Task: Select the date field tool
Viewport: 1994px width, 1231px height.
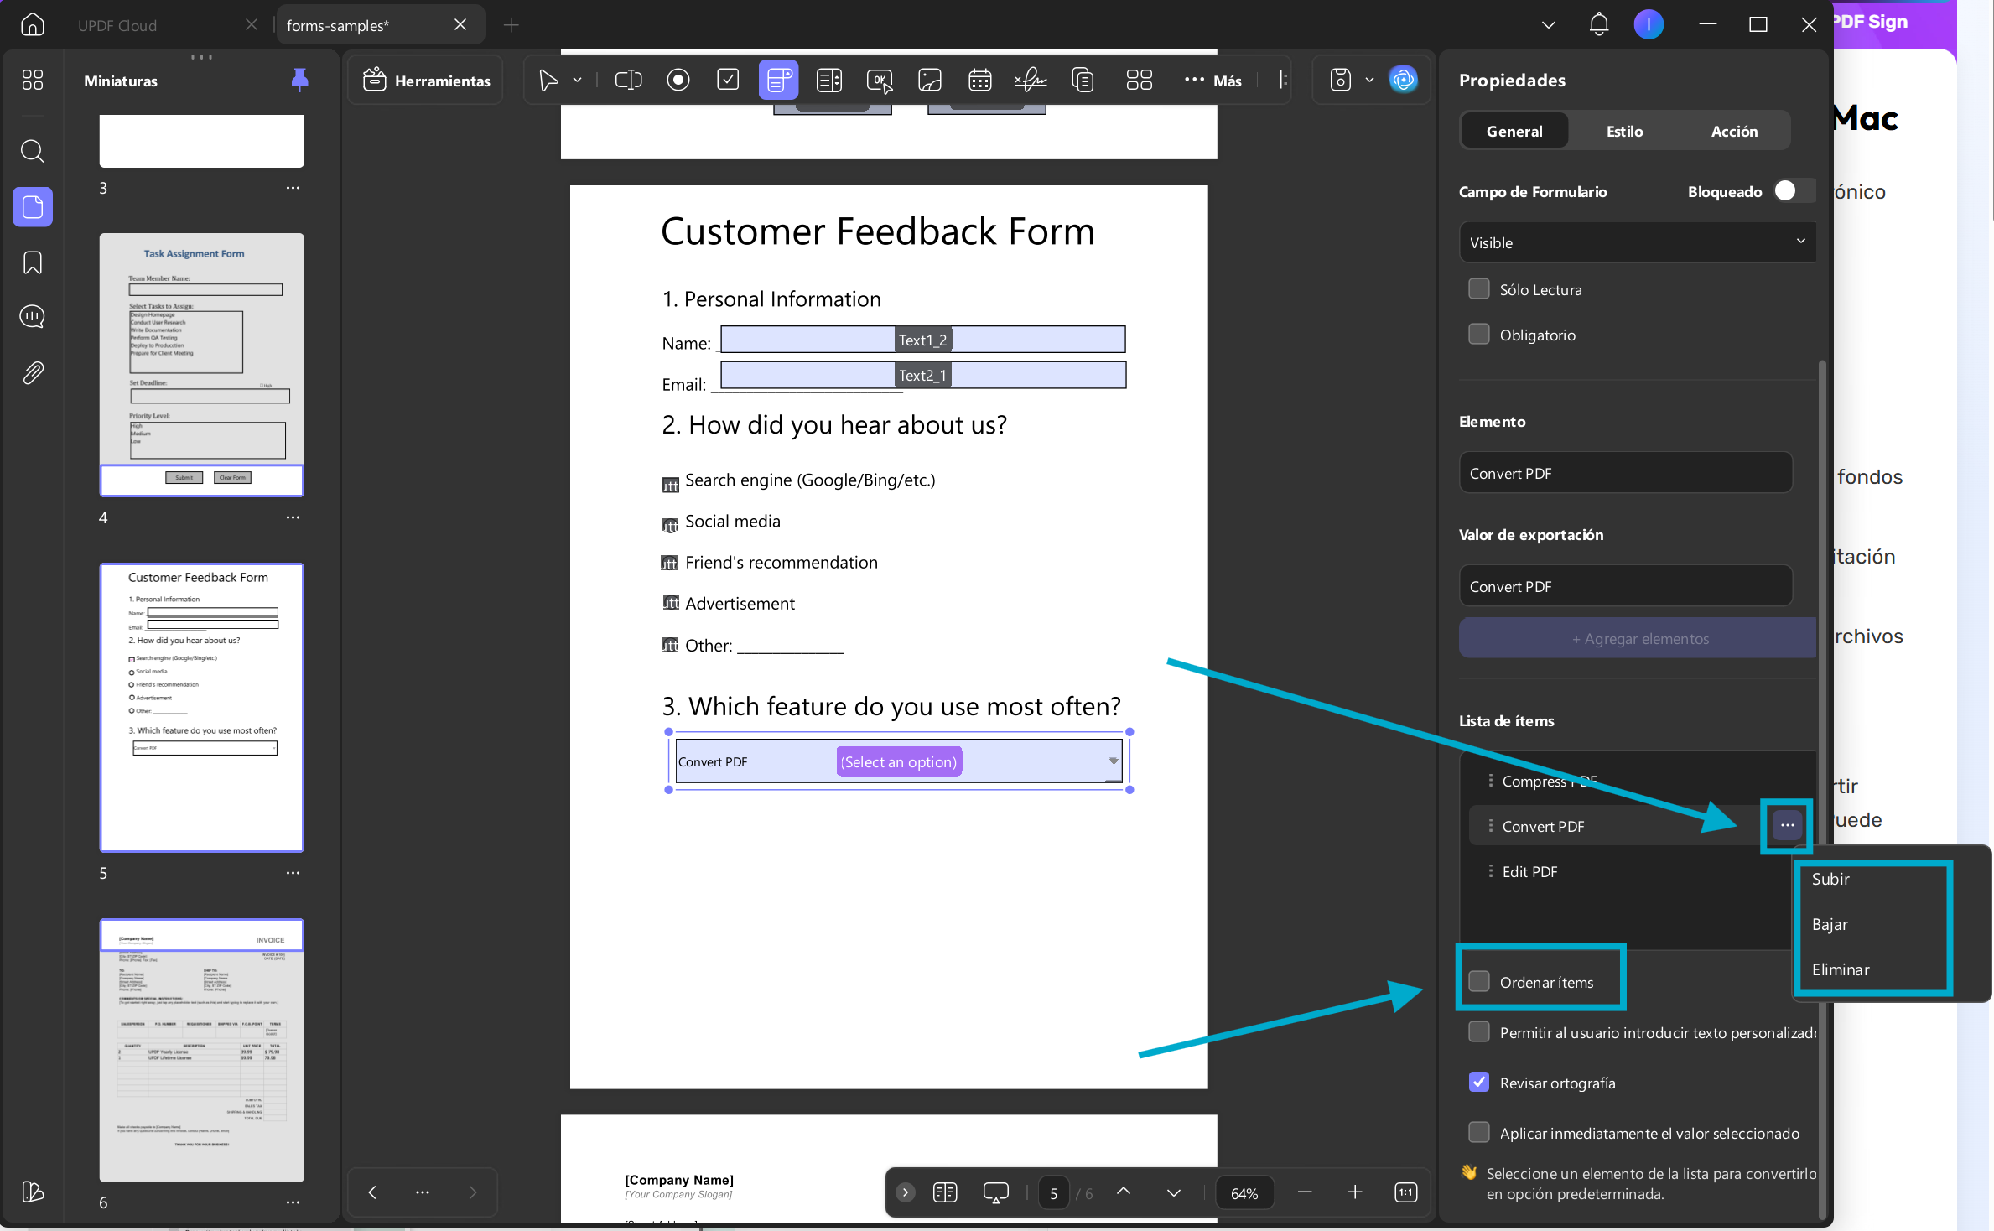Action: coord(980,81)
